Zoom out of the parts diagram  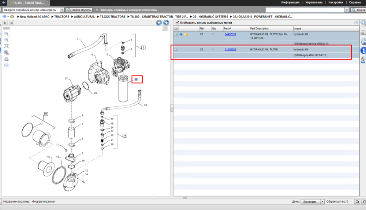(x=6, y=40)
